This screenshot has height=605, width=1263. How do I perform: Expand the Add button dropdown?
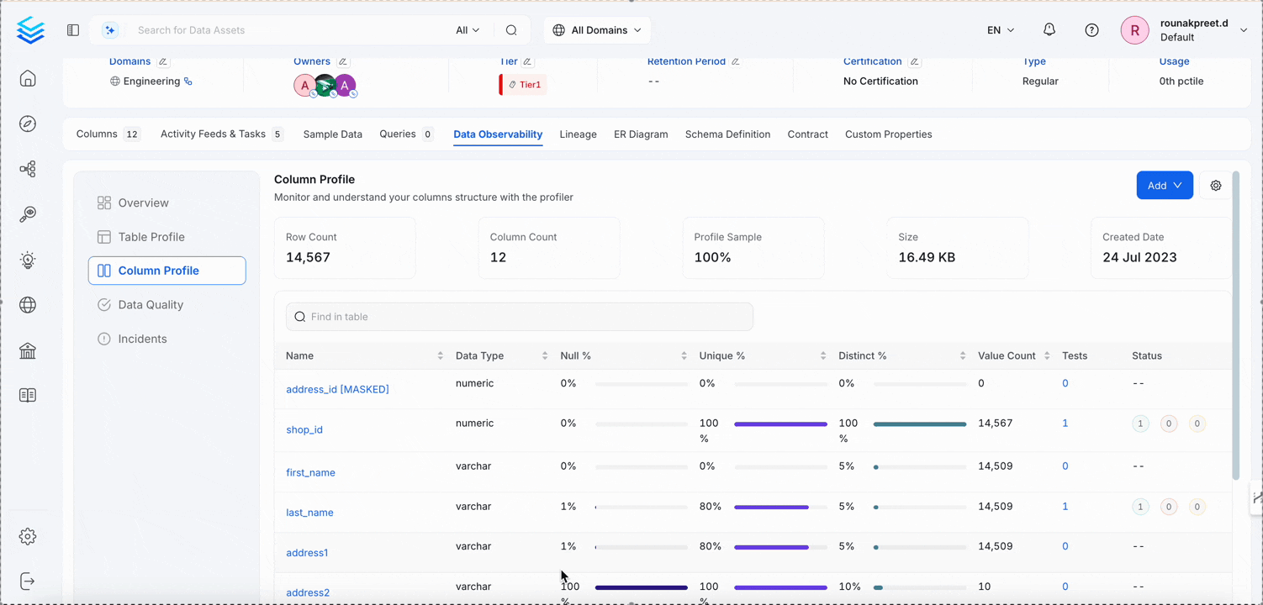click(x=1164, y=186)
